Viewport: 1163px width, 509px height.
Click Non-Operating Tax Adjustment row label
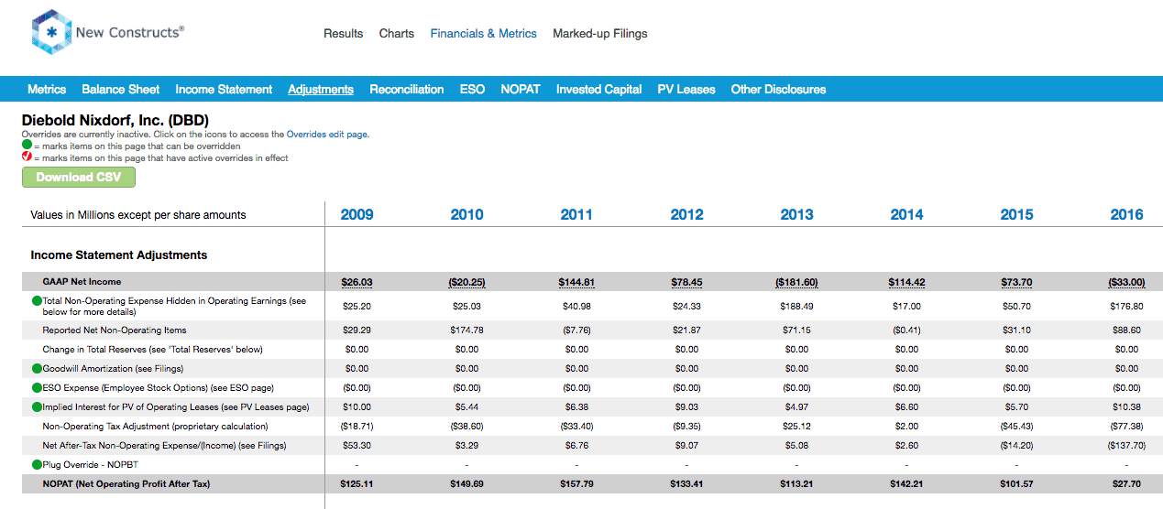[155, 427]
